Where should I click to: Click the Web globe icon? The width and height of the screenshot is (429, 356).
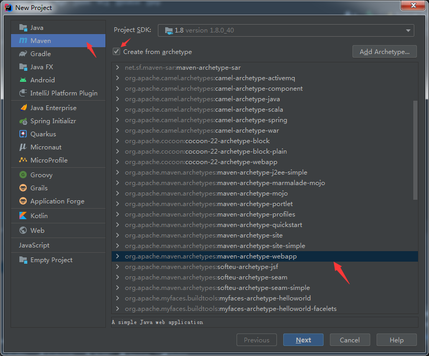[23, 231]
